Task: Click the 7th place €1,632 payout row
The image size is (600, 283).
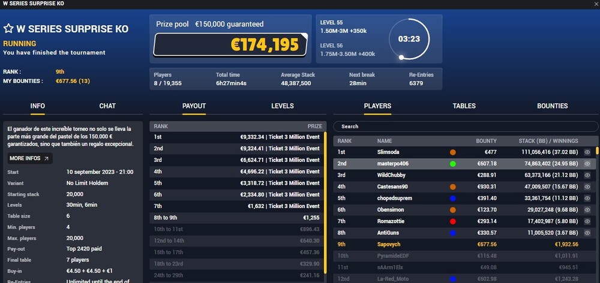Action: click(236, 206)
